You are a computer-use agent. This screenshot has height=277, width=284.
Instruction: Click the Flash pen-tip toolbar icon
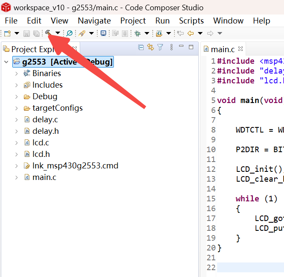click(82, 33)
